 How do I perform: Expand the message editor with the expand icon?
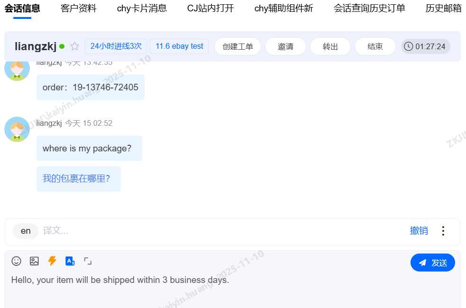click(x=88, y=261)
